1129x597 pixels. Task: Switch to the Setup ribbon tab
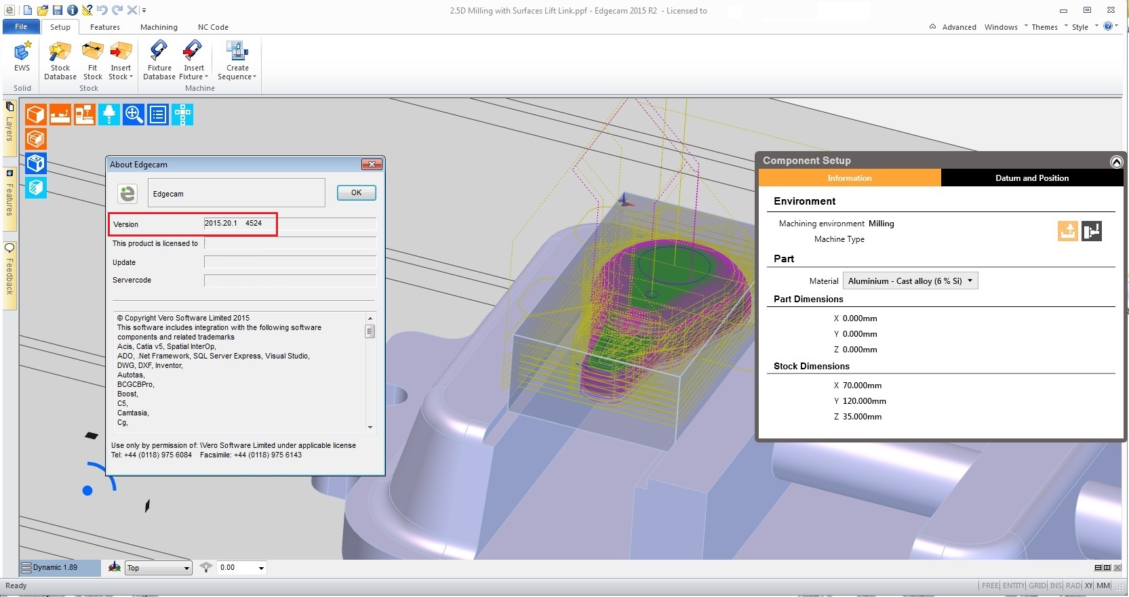[60, 27]
